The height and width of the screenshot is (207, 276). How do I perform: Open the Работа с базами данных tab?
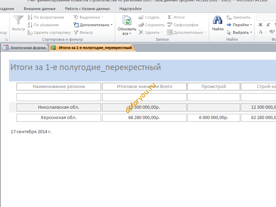[x=87, y=9]
